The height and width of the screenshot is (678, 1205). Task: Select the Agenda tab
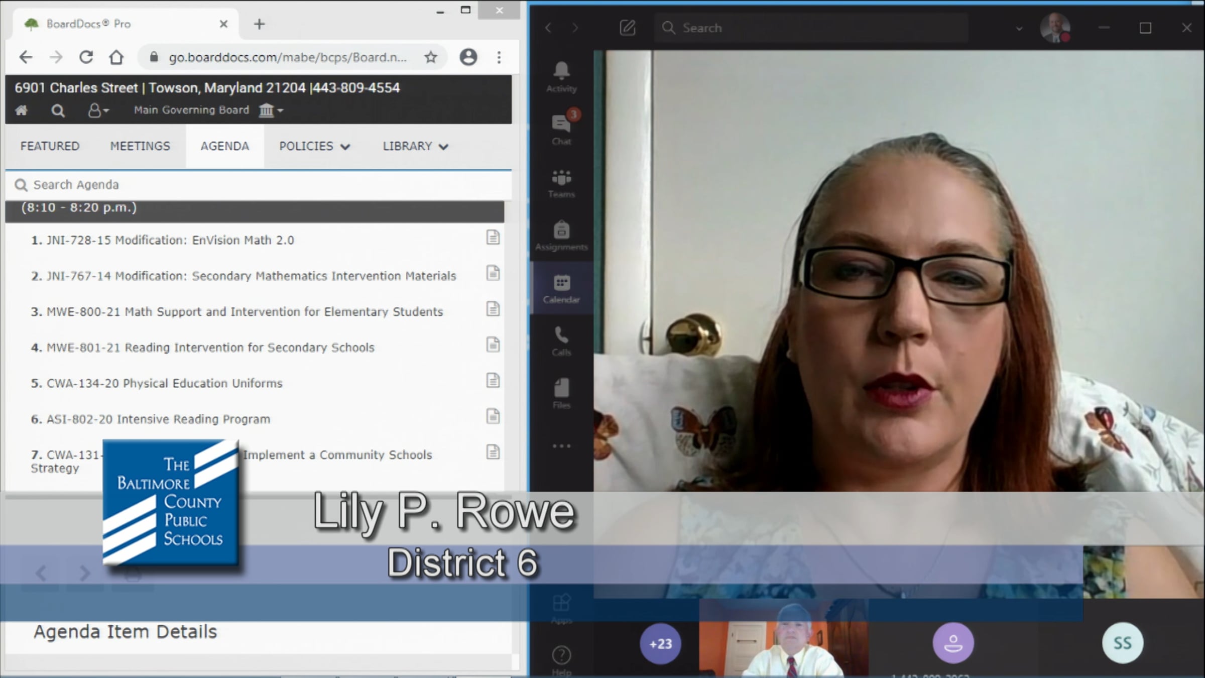coord(225,146)
